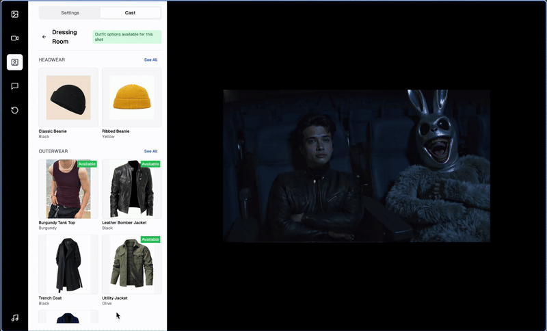Click the "Leather Bomber Jacket" label
The image size is (547, 331).
click(124, 222)
